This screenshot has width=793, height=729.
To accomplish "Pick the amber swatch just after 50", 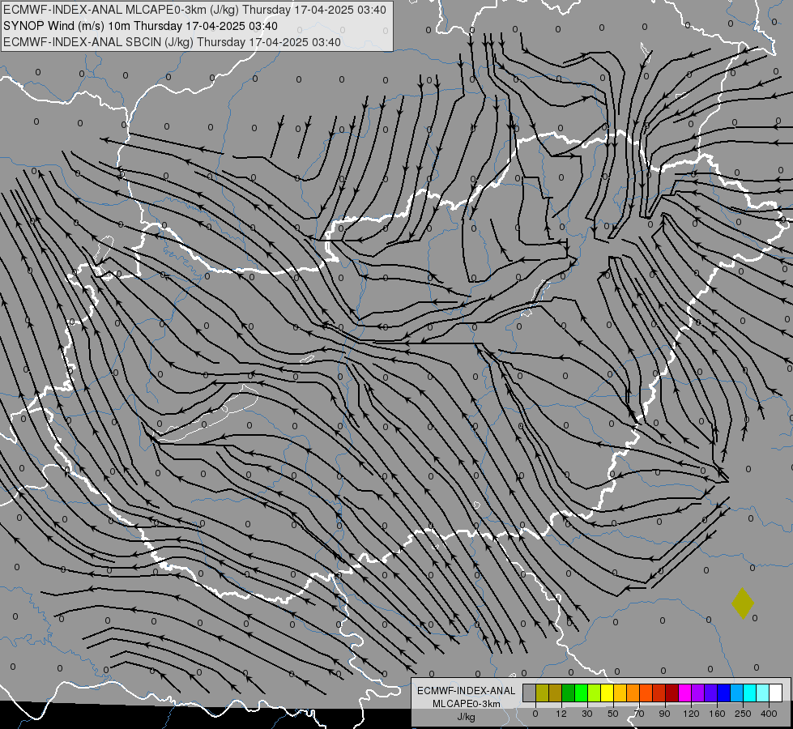I will coord(620,693).
